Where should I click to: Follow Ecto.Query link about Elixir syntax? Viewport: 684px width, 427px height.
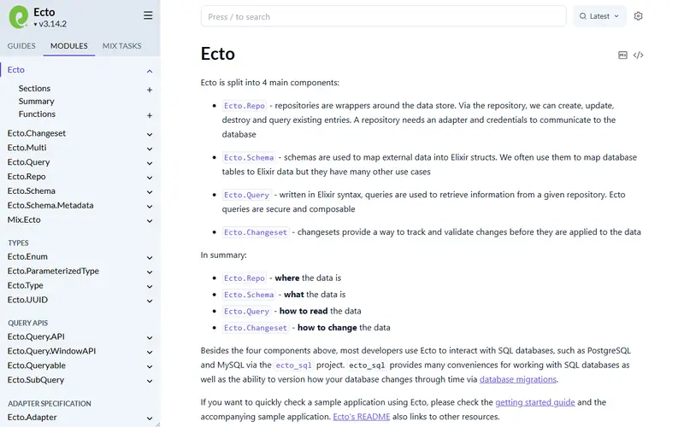pyautogui.click(x=246, y=196)
